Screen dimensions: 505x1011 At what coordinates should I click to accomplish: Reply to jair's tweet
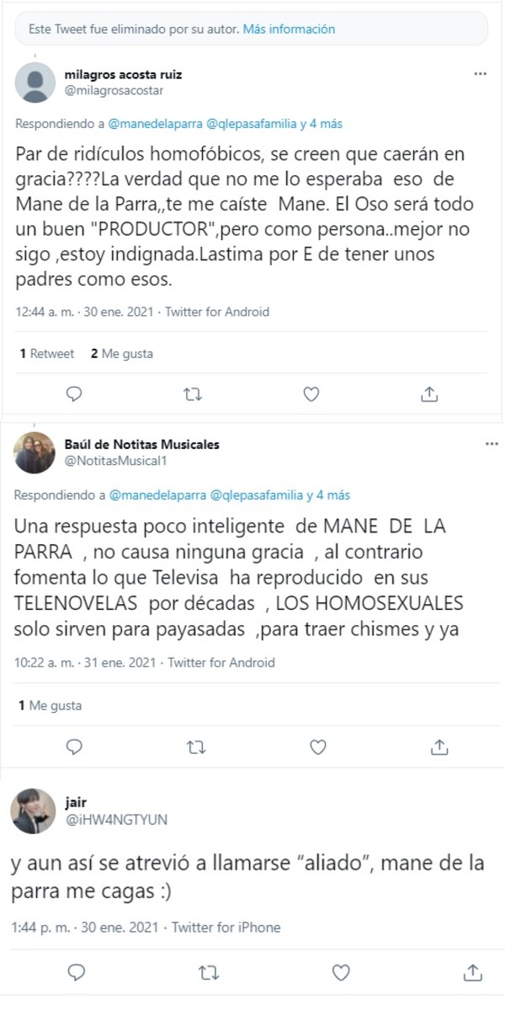[77, 973]
